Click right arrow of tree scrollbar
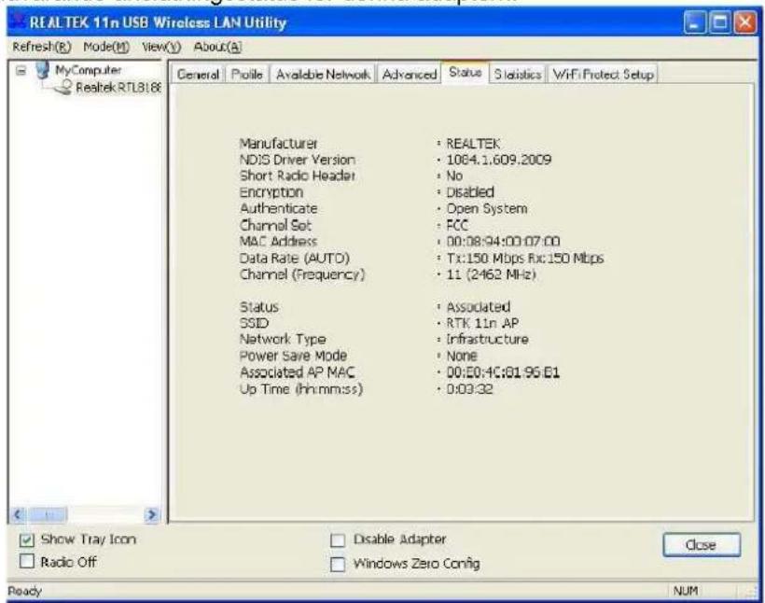This screenshot has width=765, height=603. [x=152, y=514]
